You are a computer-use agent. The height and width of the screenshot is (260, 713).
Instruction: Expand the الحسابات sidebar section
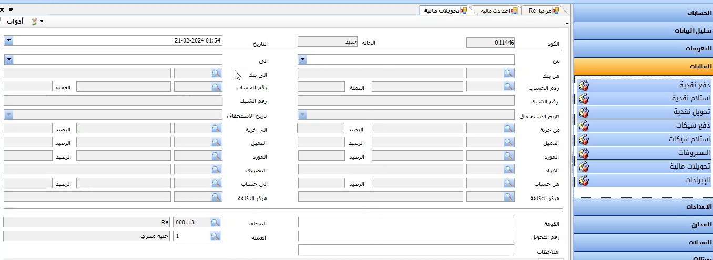[643, 13]
